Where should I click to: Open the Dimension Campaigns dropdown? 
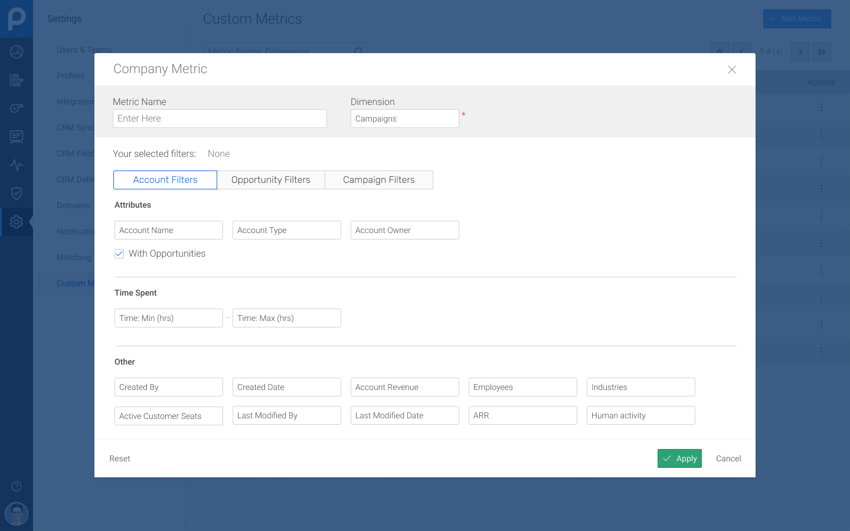click(404, 119)
